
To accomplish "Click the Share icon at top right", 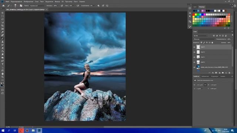I will 235,6.
